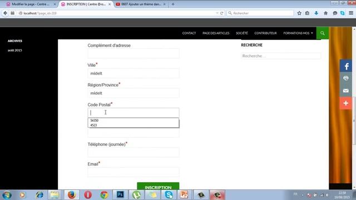Open the downloads arrow icon
356x200 pixels.
point(317,13)
